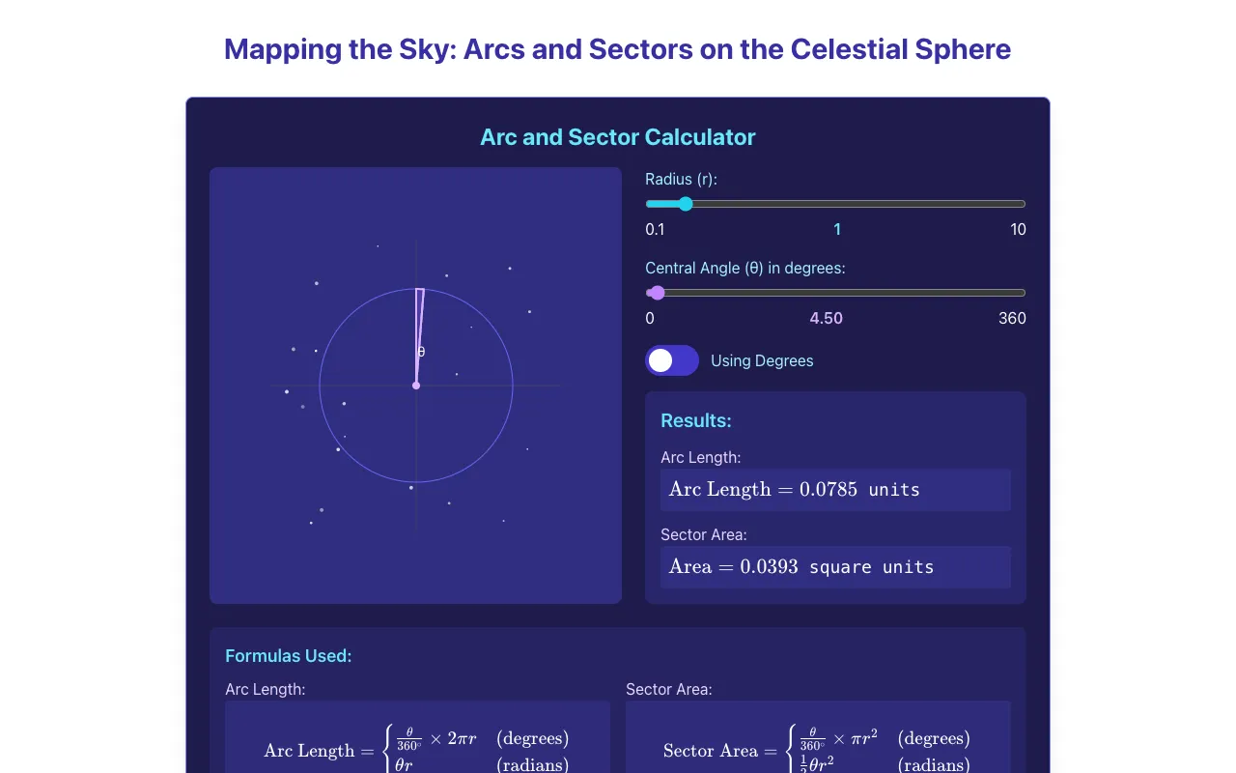Click the Mapping the Sky page title
This screenshot has height=773, width=1236.
[x=618, y=49]
